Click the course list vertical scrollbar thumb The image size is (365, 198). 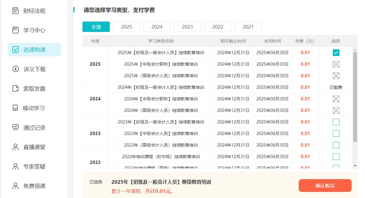pos(355,97)
